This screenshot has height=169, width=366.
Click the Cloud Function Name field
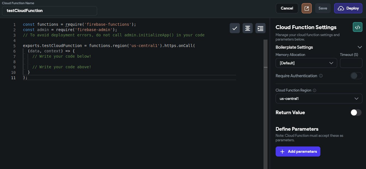coord(50,11)
